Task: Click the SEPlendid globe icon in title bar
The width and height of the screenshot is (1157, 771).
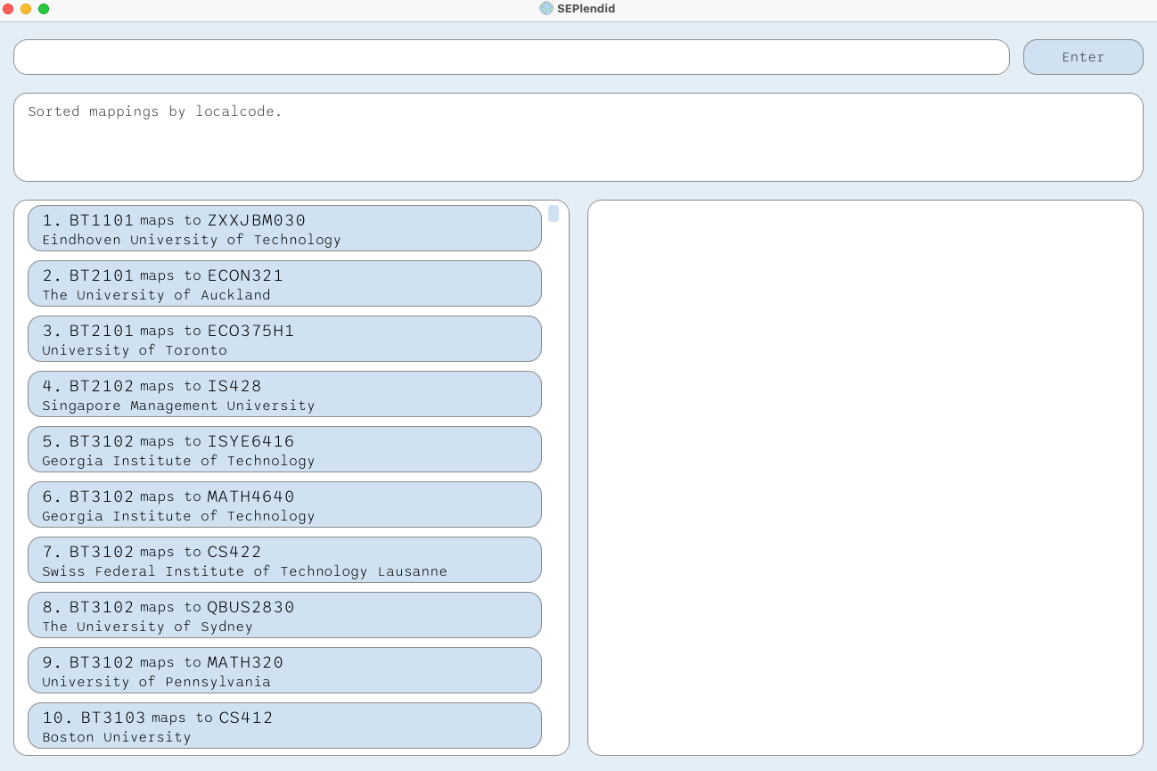Action: point(546,9)
